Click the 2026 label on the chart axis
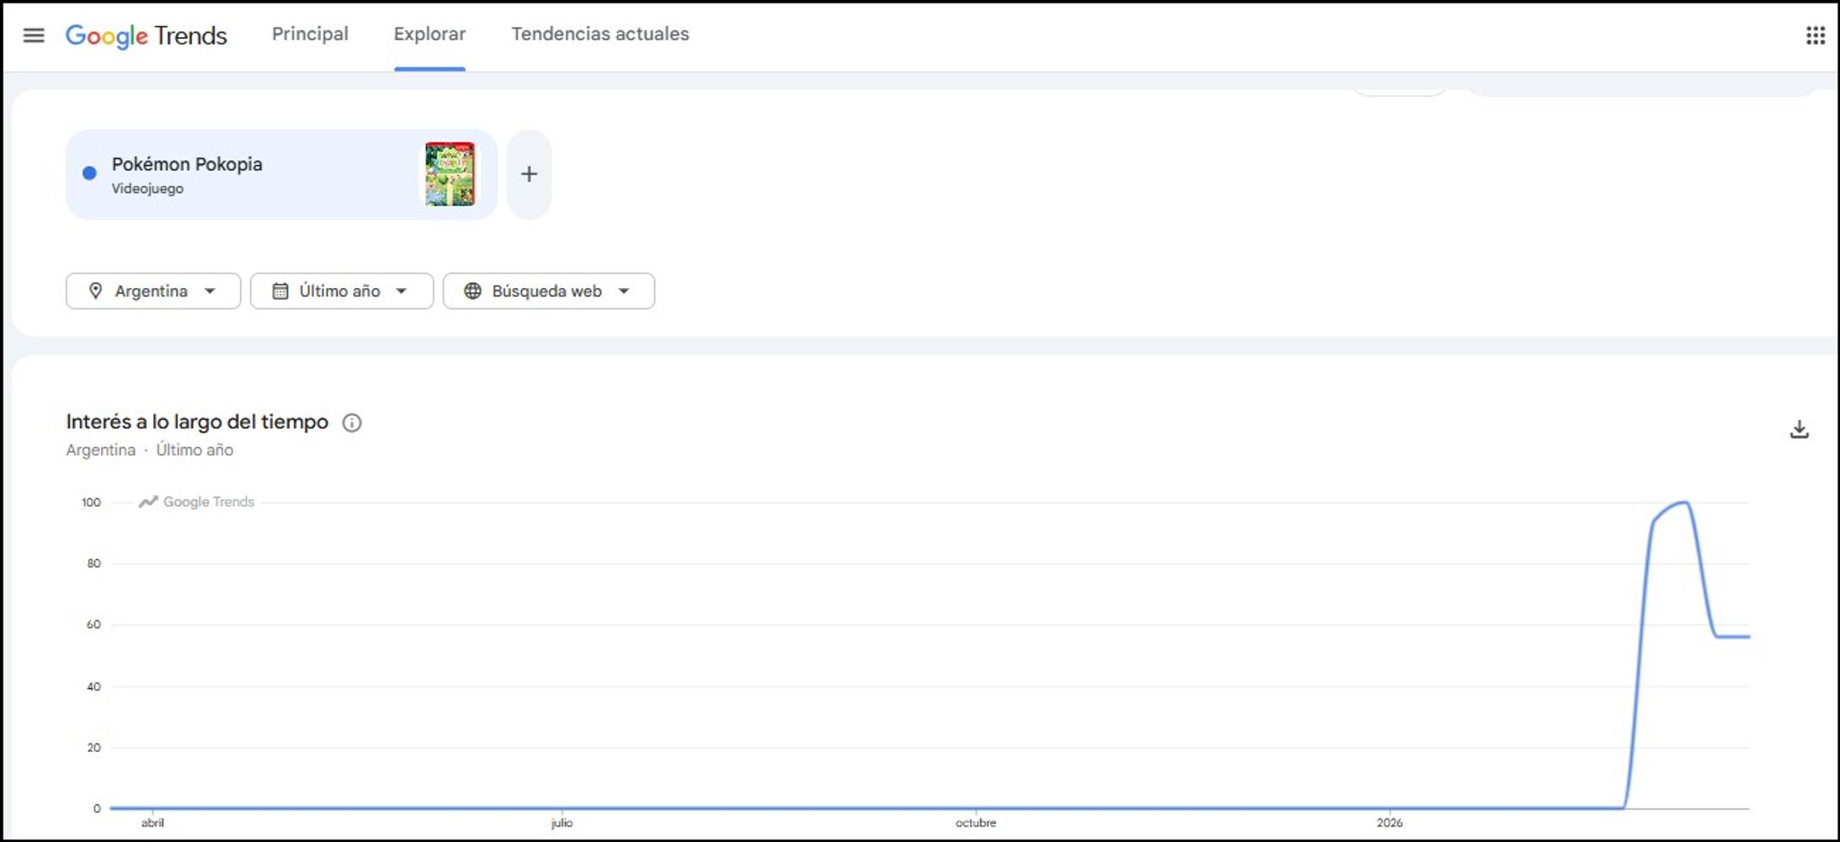Viewport: 1840px width, 842px height. point(1389,823)
